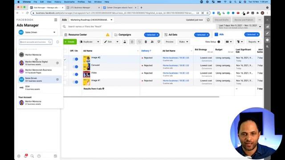Open the columns layout dropdown
This screenshot has width=285, height=160.
pos(228,42)
